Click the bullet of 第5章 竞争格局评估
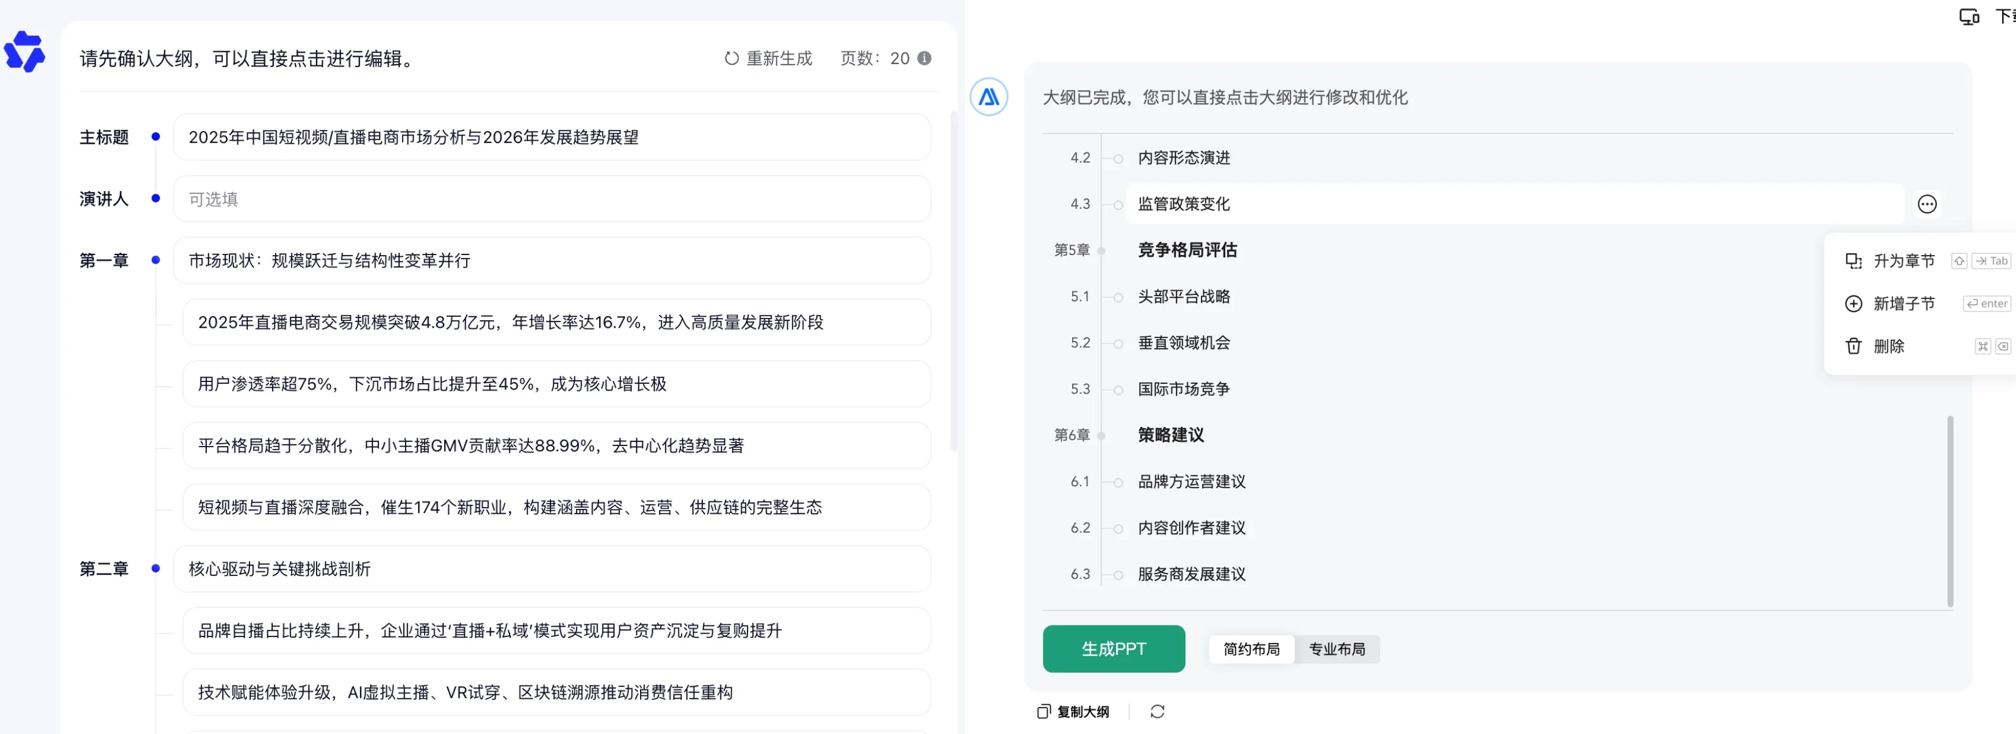This screenshot has width=2016, height=734. 1101,251
